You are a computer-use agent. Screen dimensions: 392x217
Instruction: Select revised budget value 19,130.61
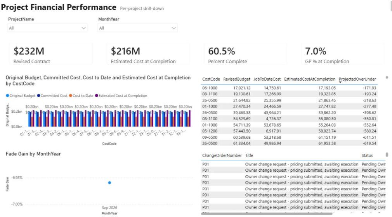pyautogui.click(x=242, y=94)
